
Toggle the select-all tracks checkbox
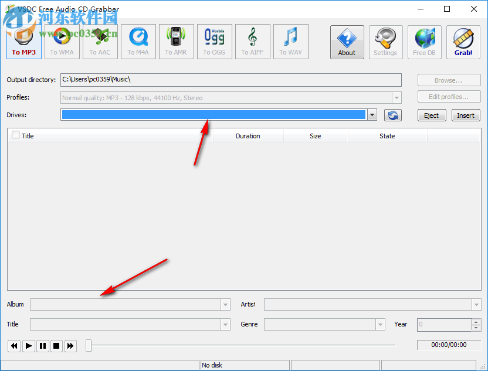click(15, 135)
